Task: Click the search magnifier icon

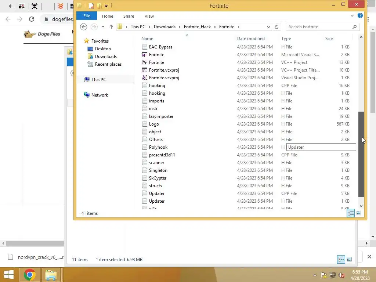Action: coord(354,27)
